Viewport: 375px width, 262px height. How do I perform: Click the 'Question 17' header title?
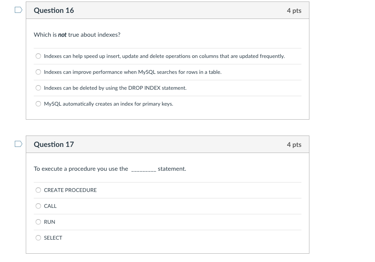tap(54, 144)
